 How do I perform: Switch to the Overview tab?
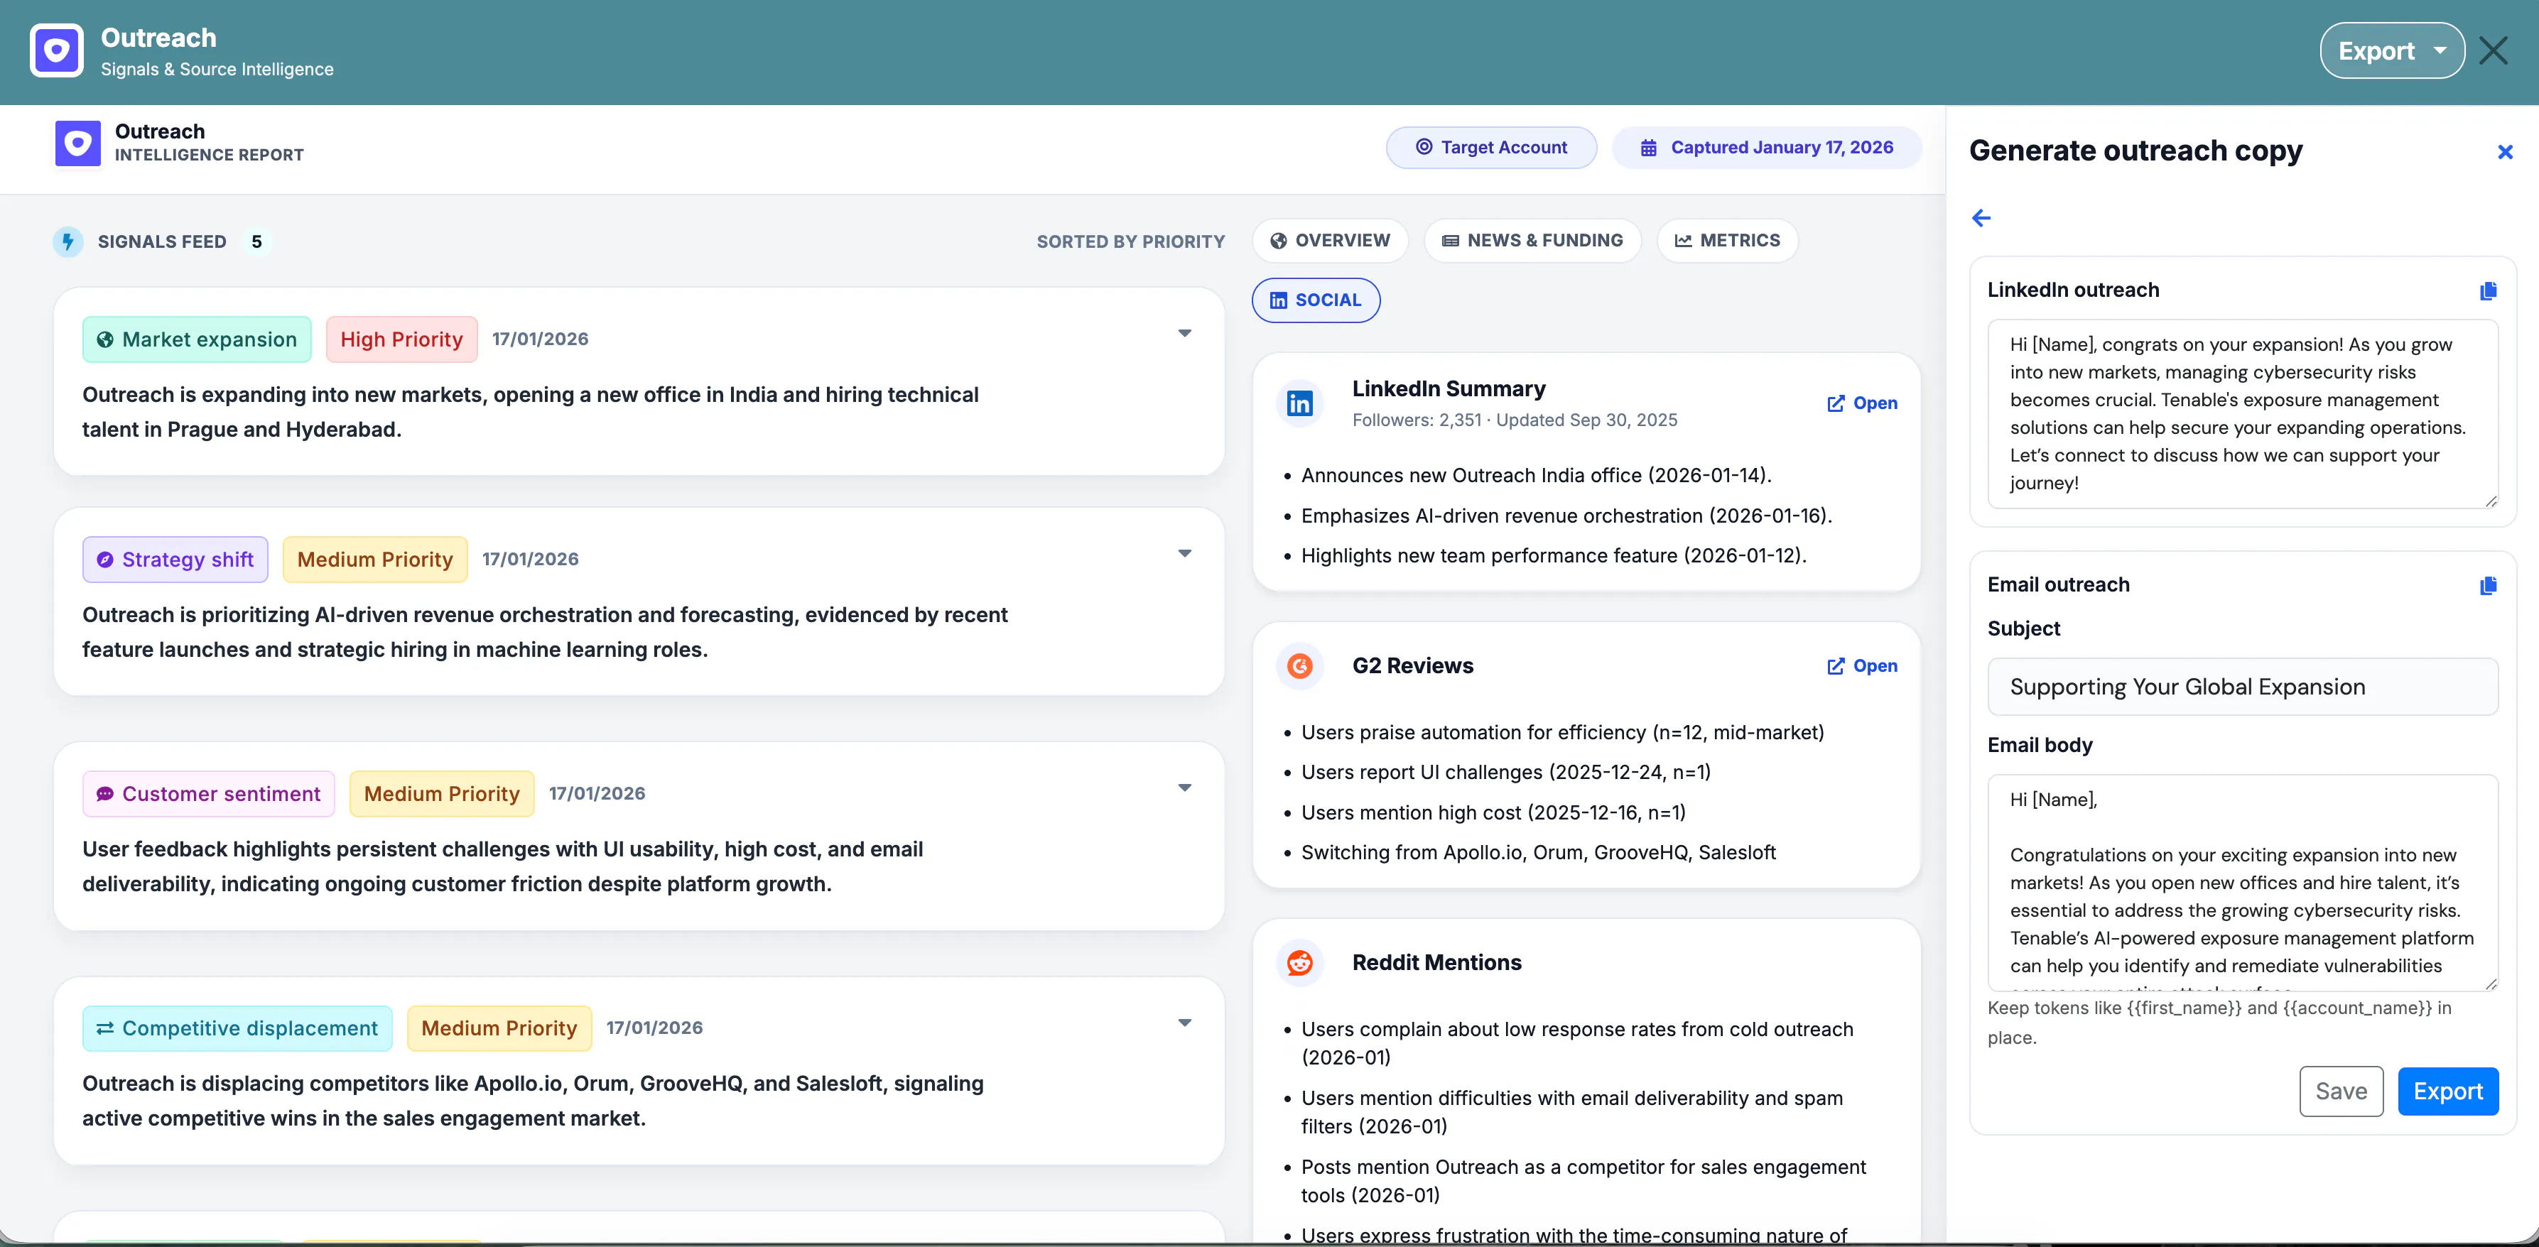1330,240
